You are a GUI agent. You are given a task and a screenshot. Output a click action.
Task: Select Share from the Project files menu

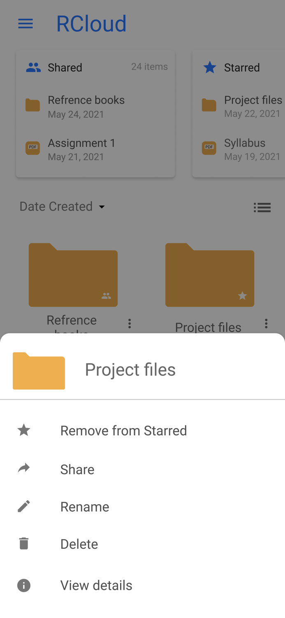[x=77, y=469]
